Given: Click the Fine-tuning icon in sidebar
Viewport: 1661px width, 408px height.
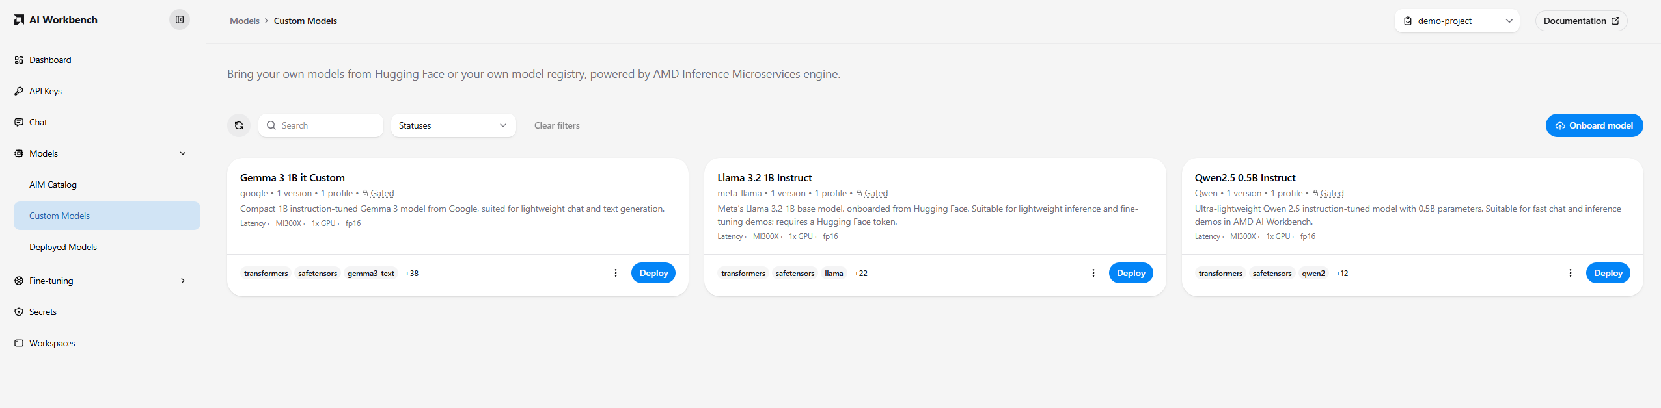Looking at the screenshot, I should (x=19, y=281).
